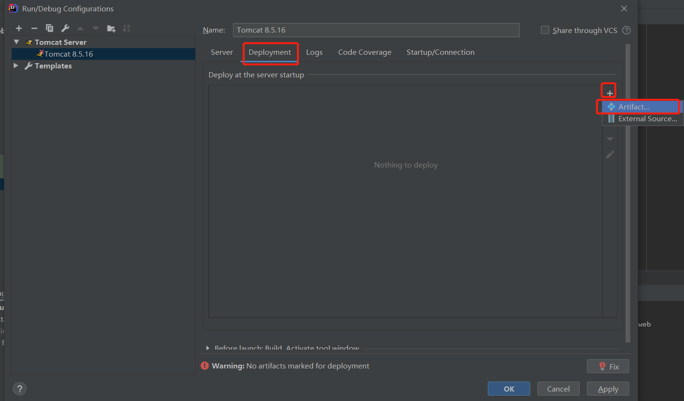Image resolution: width=684 pixels, height=401 pixels.
Task: Close the Run/Debug Configurations dialog
Action: [624, 8]
